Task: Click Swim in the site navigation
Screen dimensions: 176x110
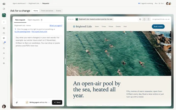Action: point(97,26)
